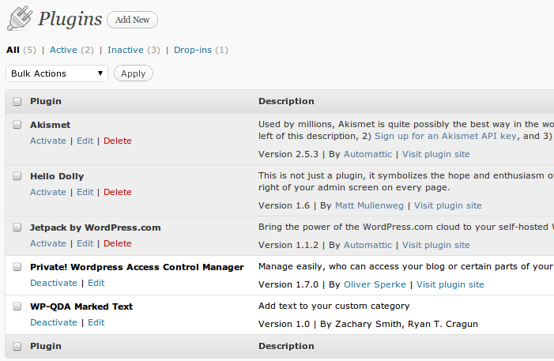Screen dimensions: 554x361
Task: Edit the Hello Dolly plugin
Action: point(85,192)
